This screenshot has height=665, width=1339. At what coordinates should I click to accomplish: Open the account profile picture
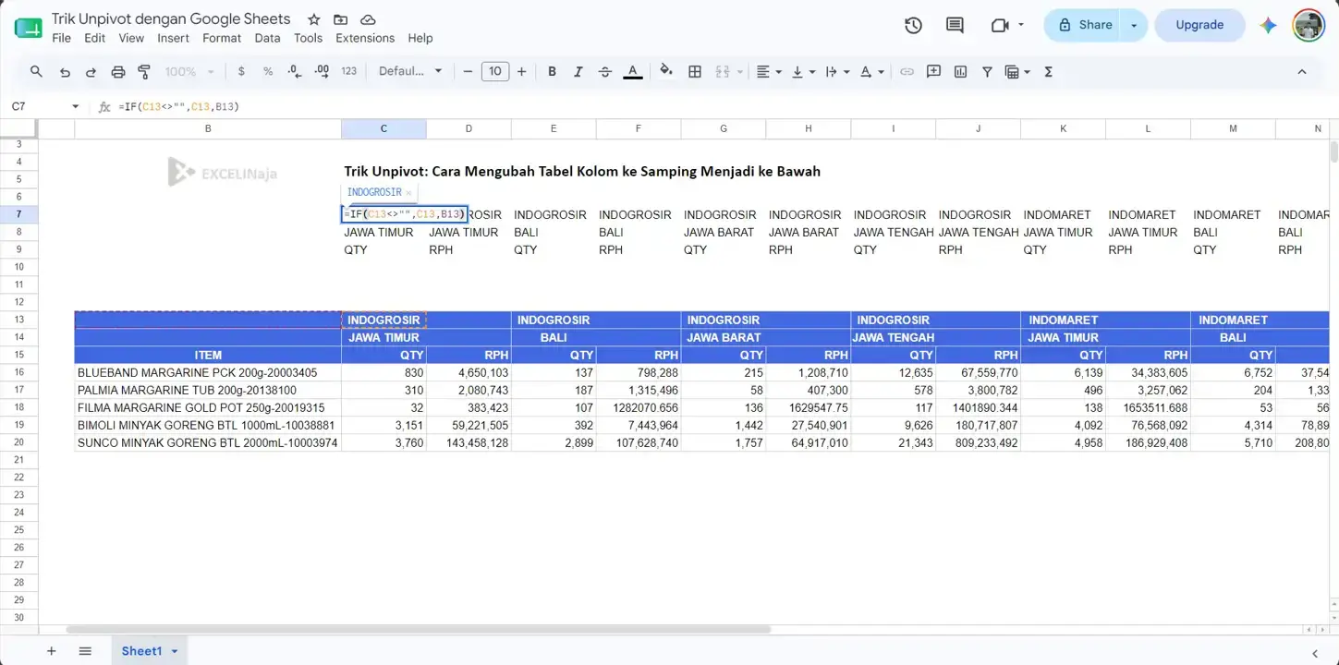1309,25
